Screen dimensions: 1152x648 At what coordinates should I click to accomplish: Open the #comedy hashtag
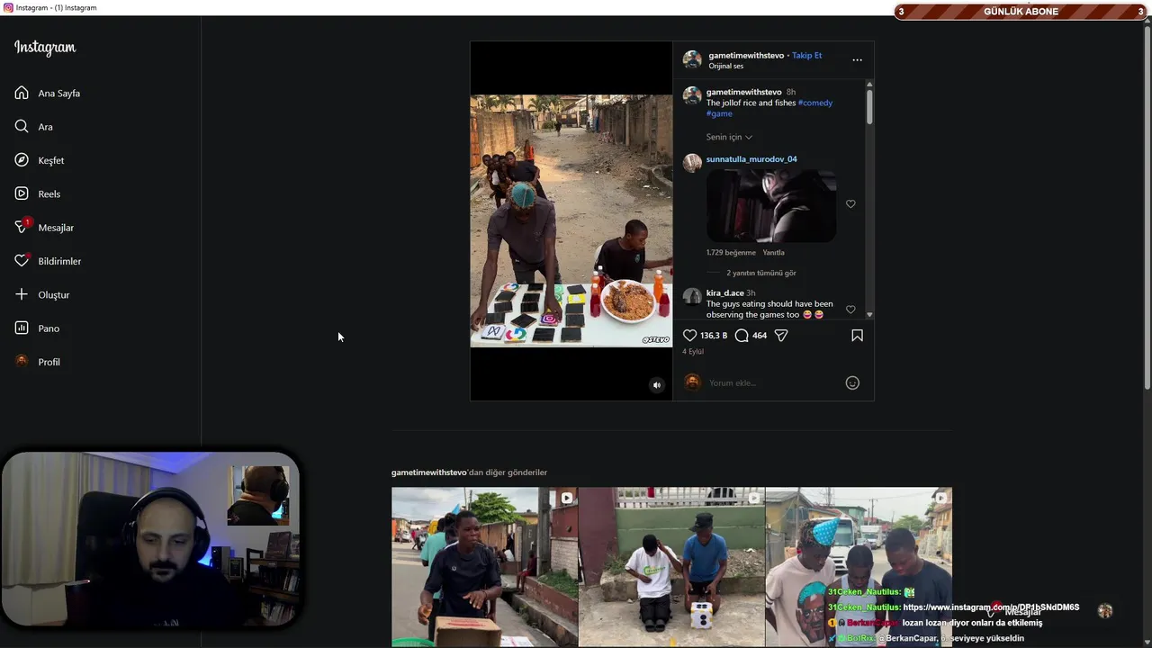[815, 103]
